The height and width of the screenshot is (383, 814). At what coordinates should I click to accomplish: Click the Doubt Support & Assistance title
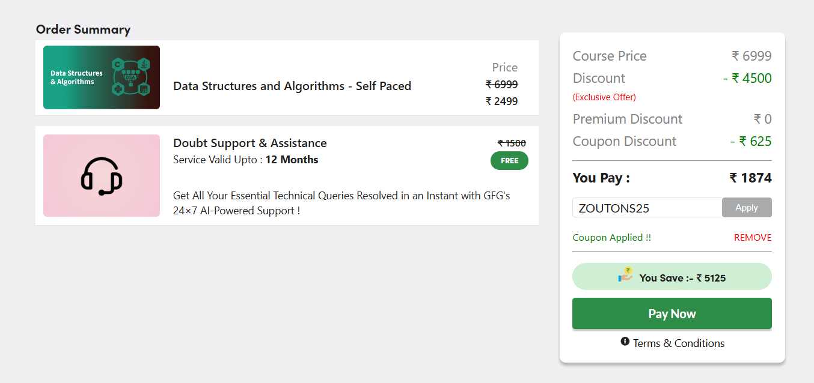(249, 143)
